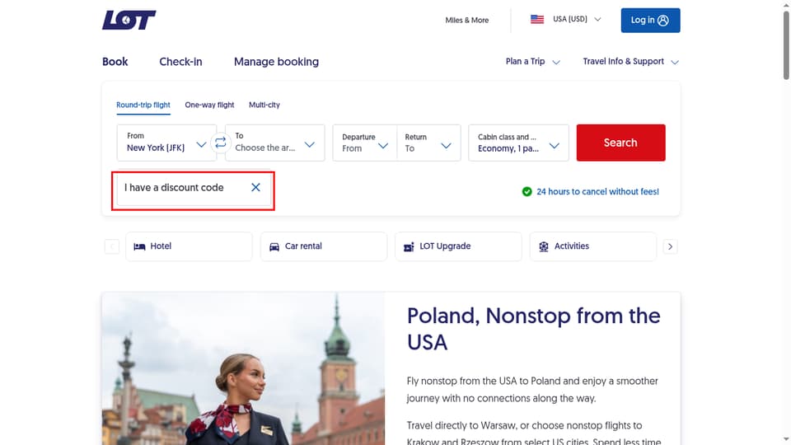The width and height of the screenshot is (791, 445).
Task: Open the From airport dropdown
Action: [166, 143]
